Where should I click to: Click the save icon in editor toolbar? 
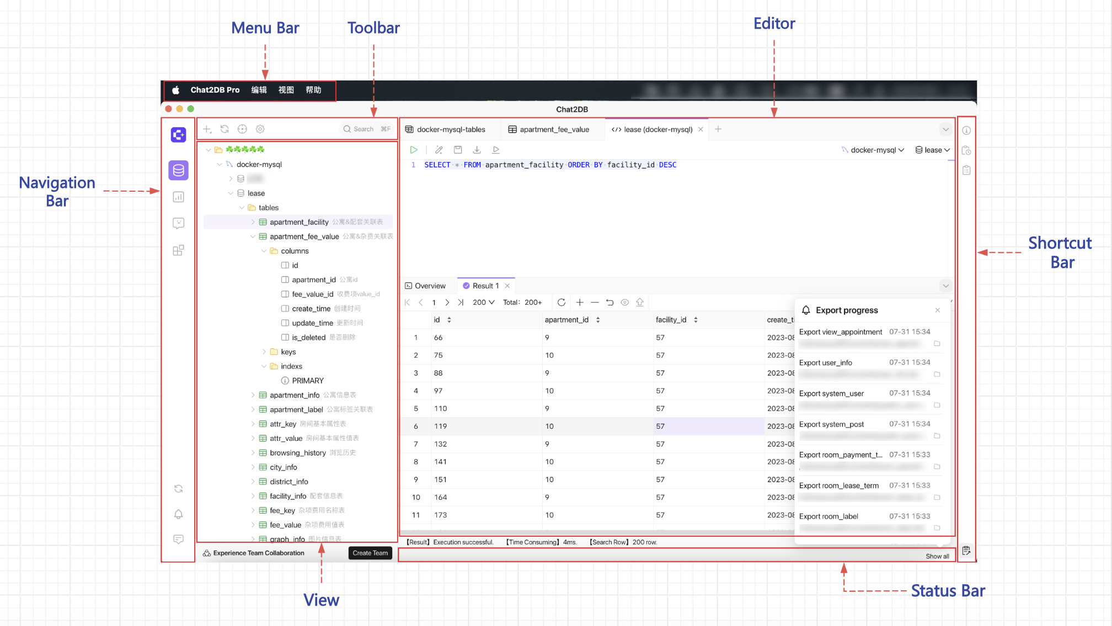pyautogui.click(x=458, y=150)
